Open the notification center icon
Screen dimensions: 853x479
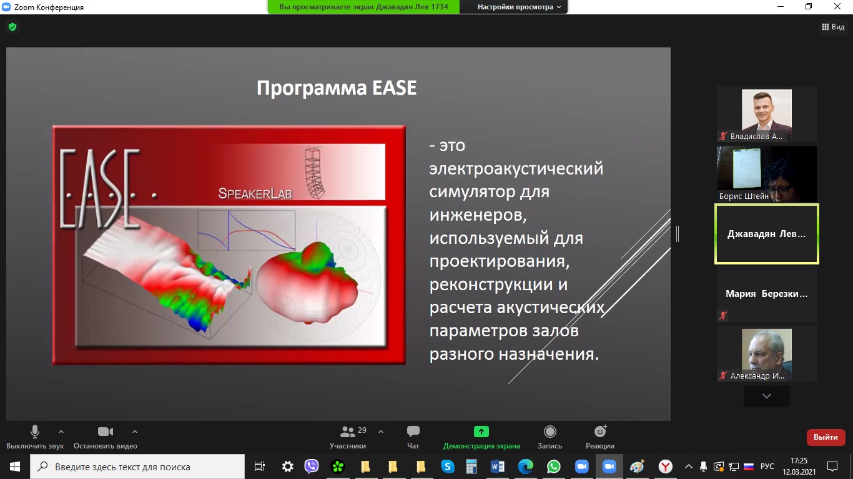(832, 467)
